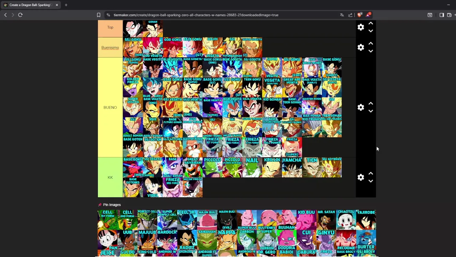Toggle the browser sidebar panel icon
This screenshot has width=456, height=257.
442,15
